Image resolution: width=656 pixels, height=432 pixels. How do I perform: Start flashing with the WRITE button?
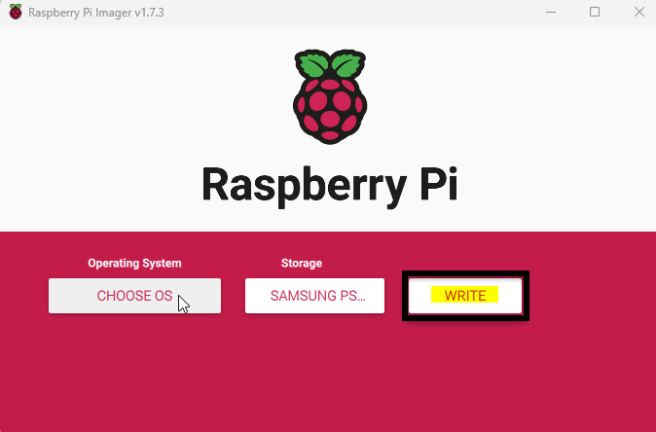click(x=465, y=296)
